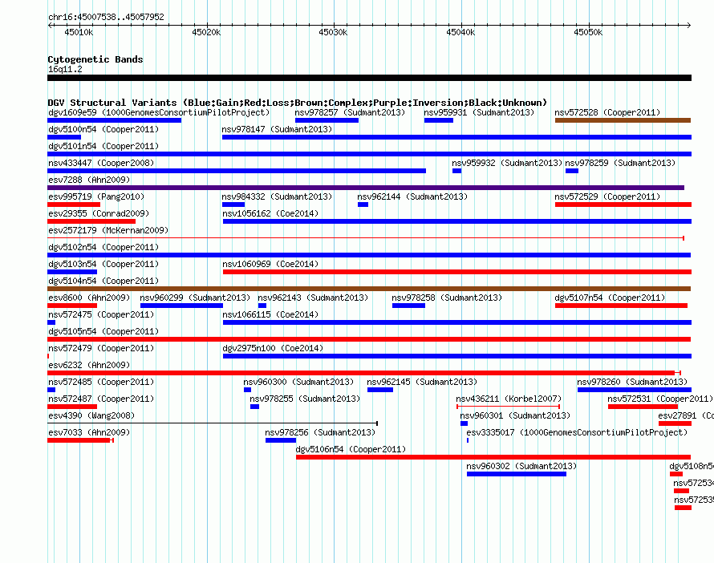Image resolution: width=714 pixels, height=563 pixels.
Task: Open nsv433447 (Cooper2008) variant
Action: pyautogui.click(x=237, y=171)
